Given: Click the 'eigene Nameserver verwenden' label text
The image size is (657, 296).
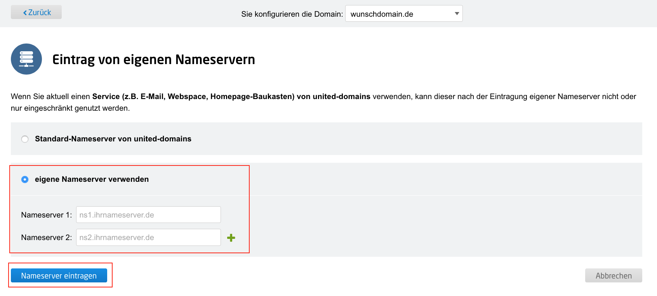Looking at the screenshot, I should pyautogui.click(x=92, y=179).
